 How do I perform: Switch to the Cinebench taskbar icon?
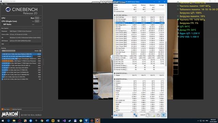(x=97, y=121)
